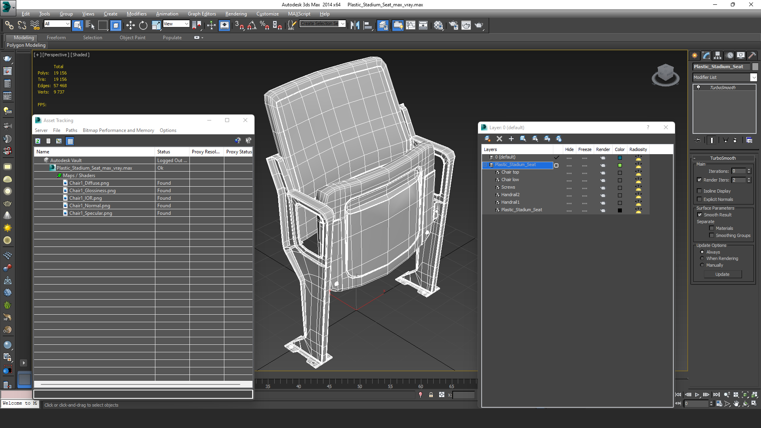
Task: Switch to the Freeform ribbon tab
Action: (56, 38)
